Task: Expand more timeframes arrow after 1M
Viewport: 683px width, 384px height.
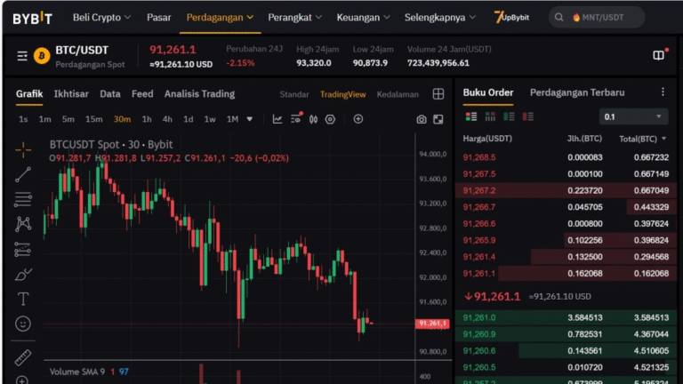Action: [250, 119]
